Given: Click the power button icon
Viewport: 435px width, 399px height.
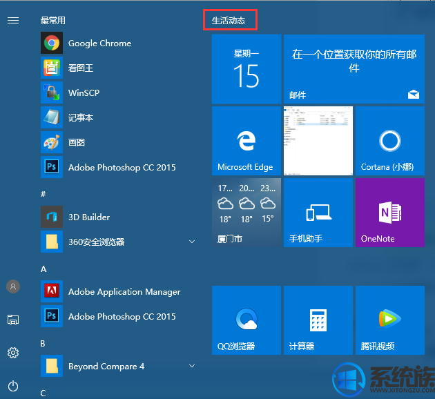Looking at the screenshot, I should coord(13,386).
